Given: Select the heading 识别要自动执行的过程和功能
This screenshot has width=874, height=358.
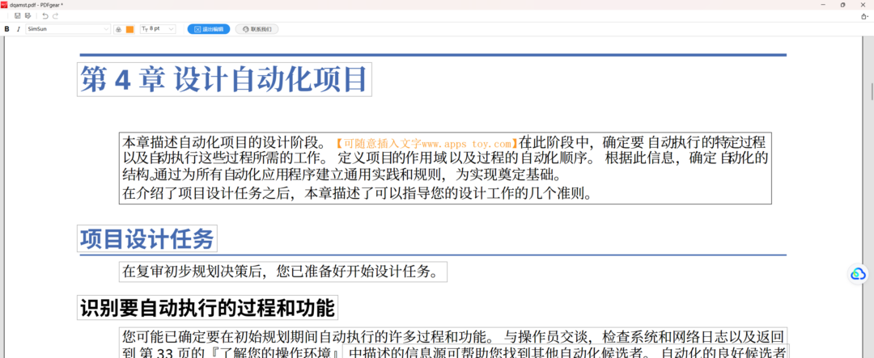Looking at the screenshot, I should (207, 308).
